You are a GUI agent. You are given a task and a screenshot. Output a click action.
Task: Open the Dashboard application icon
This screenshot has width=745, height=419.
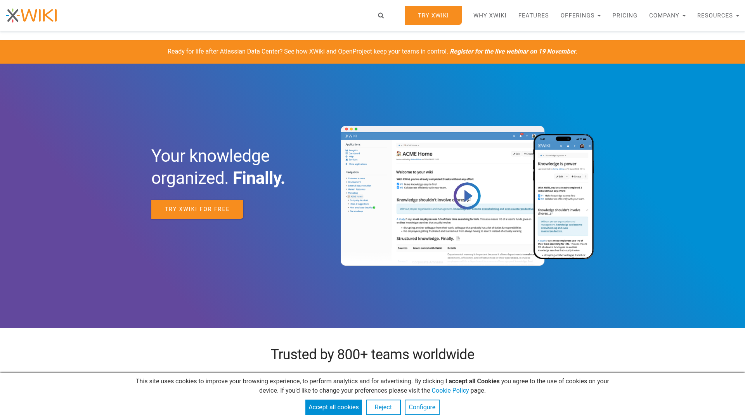click(347, 154)
